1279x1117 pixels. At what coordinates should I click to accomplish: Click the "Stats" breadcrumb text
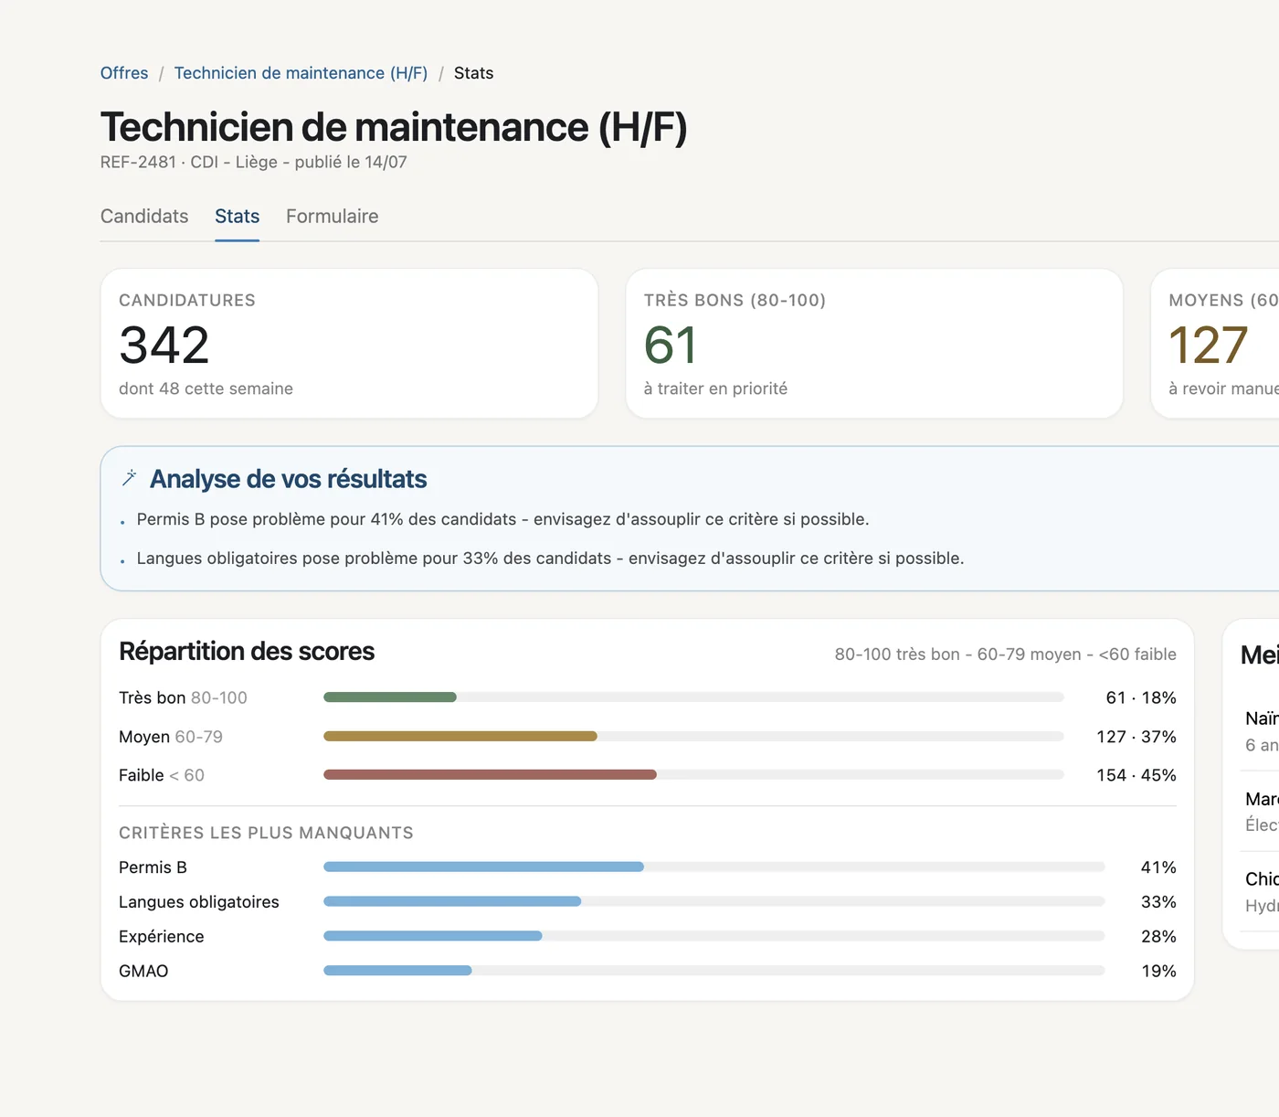(473, 73)
